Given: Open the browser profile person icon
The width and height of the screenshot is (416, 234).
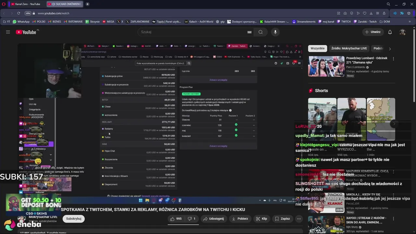Looking at the screenshot, I should [x=384, y=13].
